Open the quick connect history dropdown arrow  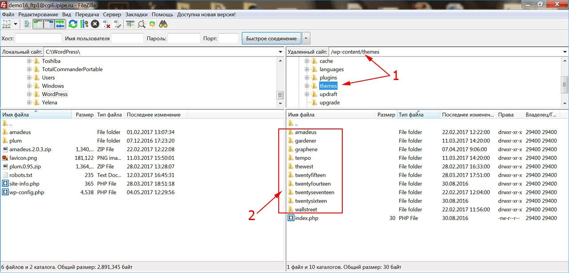coord(306,38)
